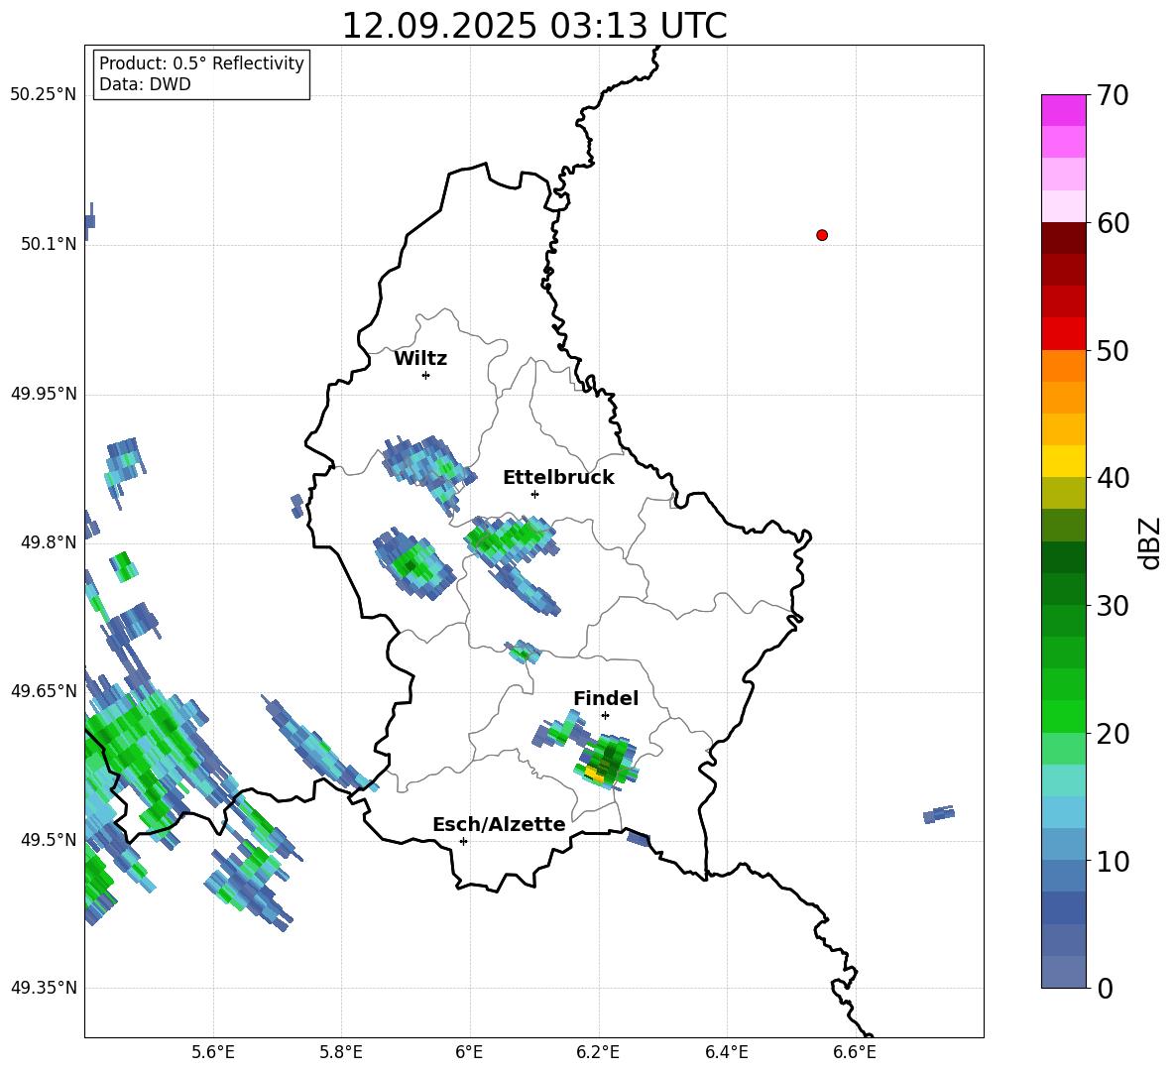Click the 50.1°N latitude label
Screen dimensions: 1174x1072
pos(49,244)
